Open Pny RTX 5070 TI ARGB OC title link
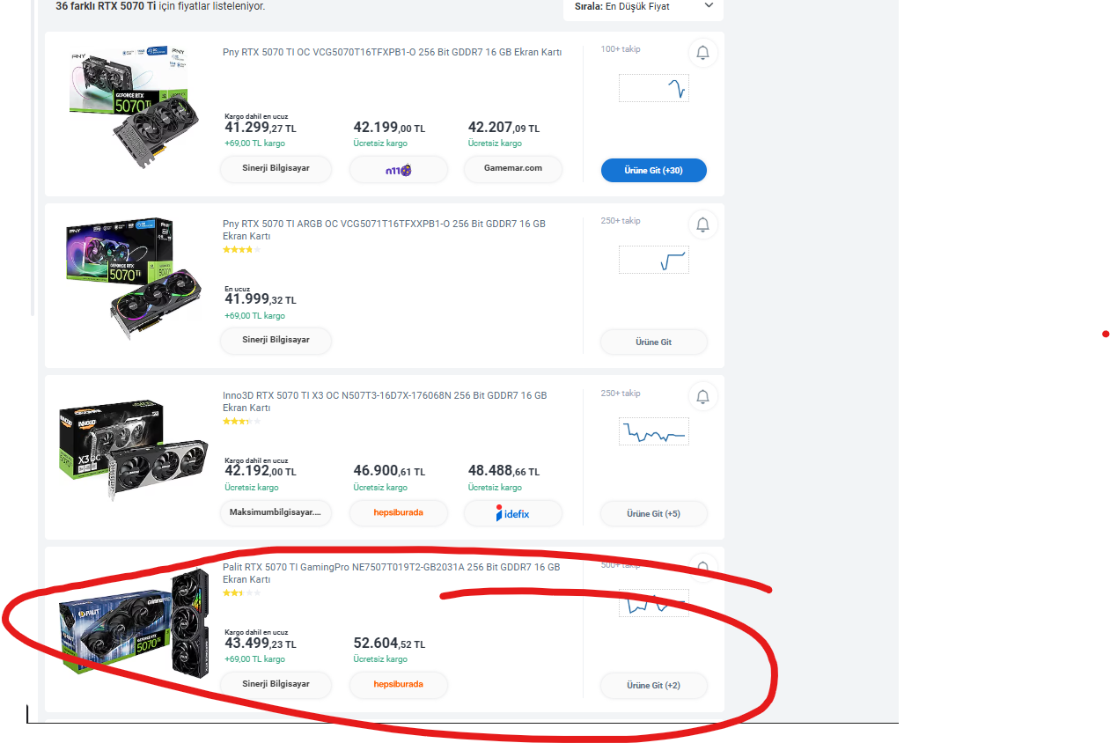1110x743 pixels. [385, 230]
